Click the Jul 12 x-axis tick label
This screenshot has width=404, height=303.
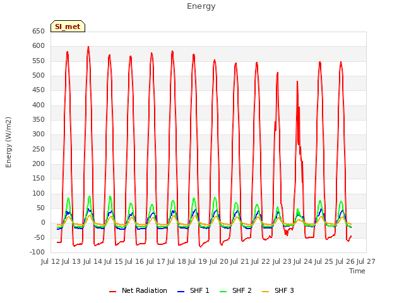50,261
